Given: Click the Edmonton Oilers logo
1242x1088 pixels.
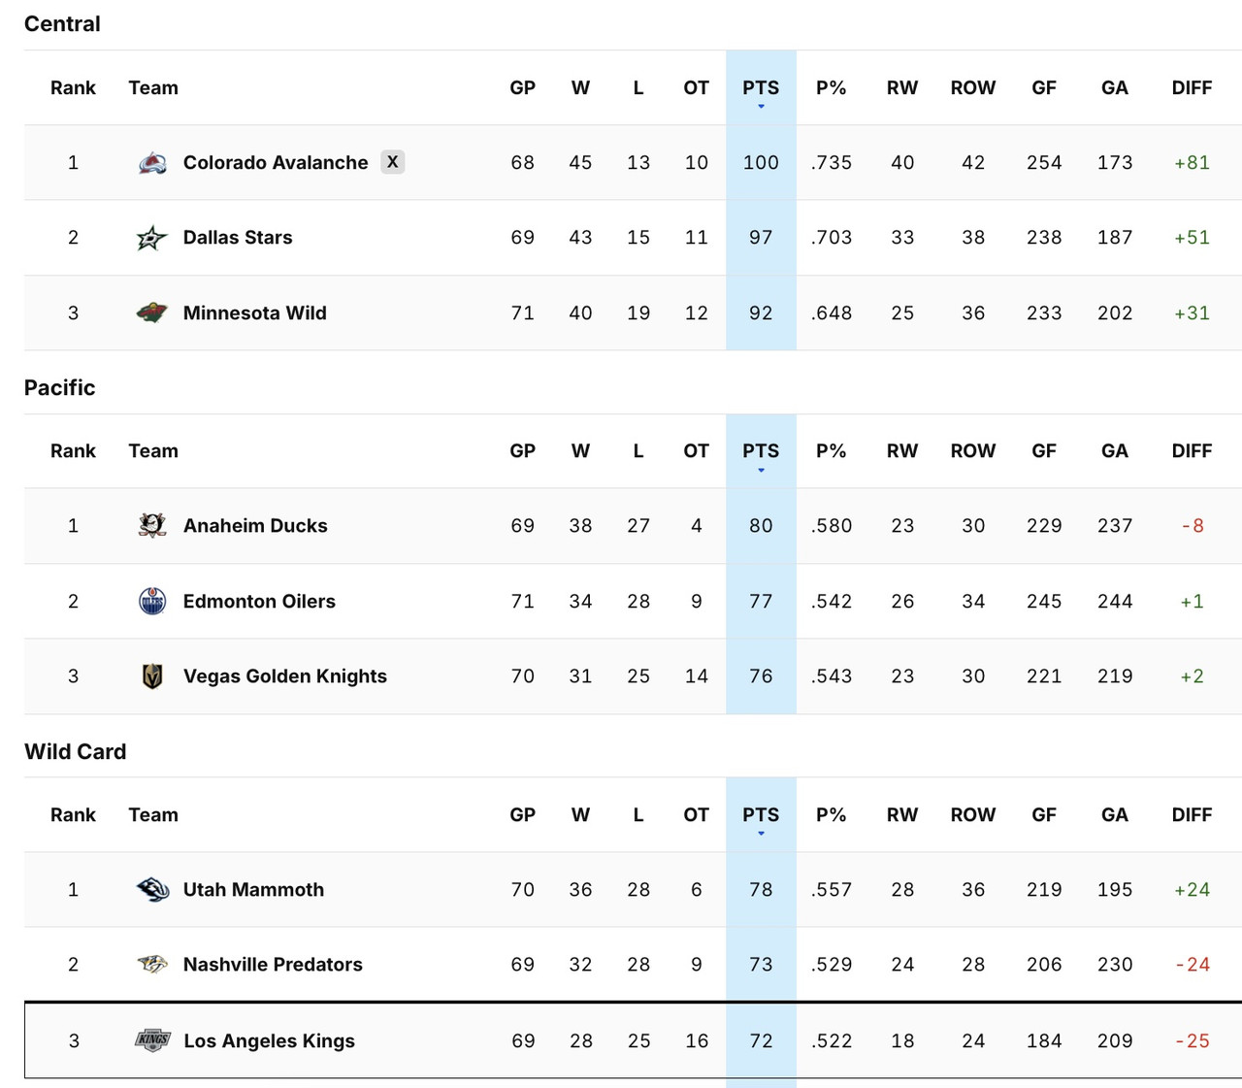Looking at the screenshot, I should (152, 601).
